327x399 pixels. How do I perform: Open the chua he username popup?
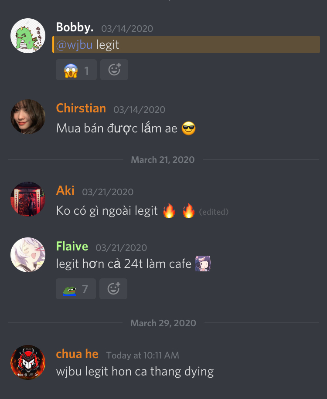tap(77, 354)
